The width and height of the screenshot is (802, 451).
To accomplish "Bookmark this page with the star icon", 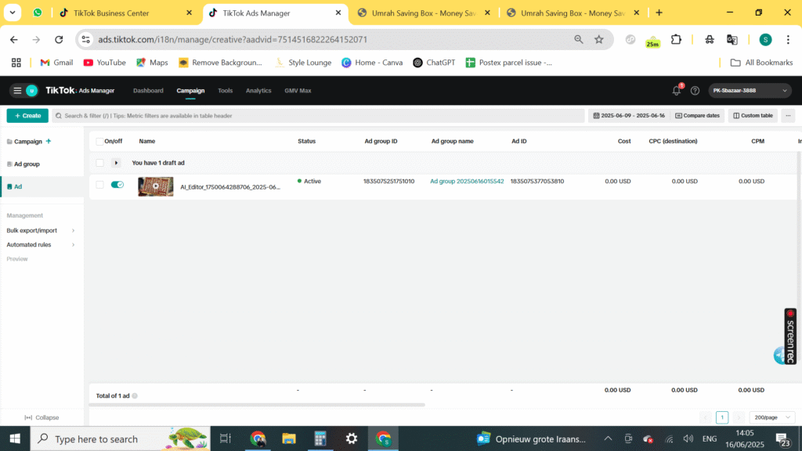I will point(599,39).
